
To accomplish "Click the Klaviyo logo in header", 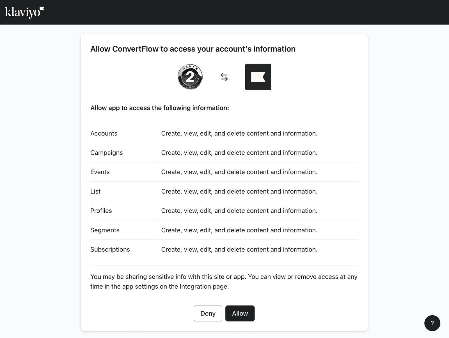I will (24, 12).
